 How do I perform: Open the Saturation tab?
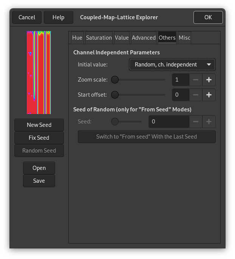[99, 38]
